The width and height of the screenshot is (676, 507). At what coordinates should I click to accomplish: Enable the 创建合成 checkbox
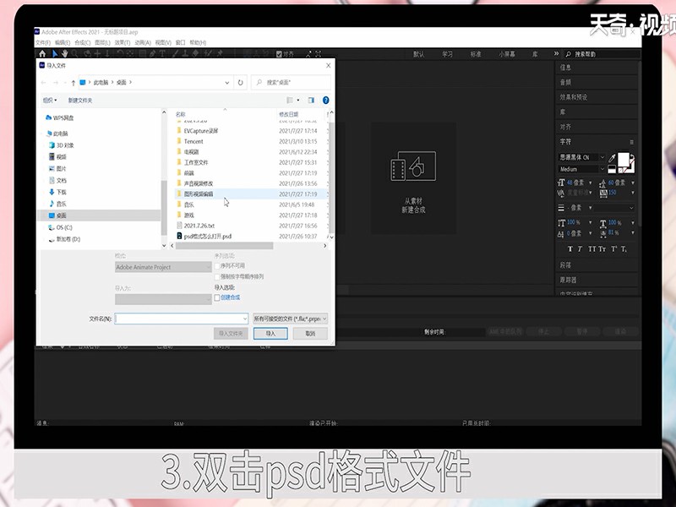tap(217, 297)
